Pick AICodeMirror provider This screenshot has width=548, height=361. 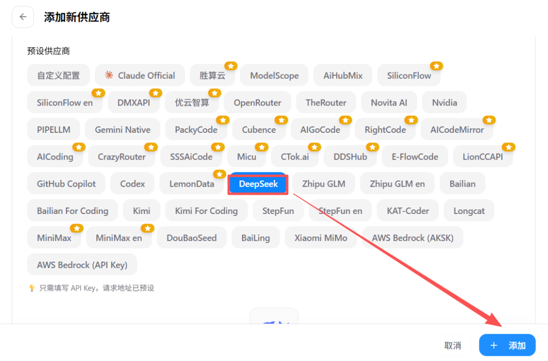[x=457, y=129]
